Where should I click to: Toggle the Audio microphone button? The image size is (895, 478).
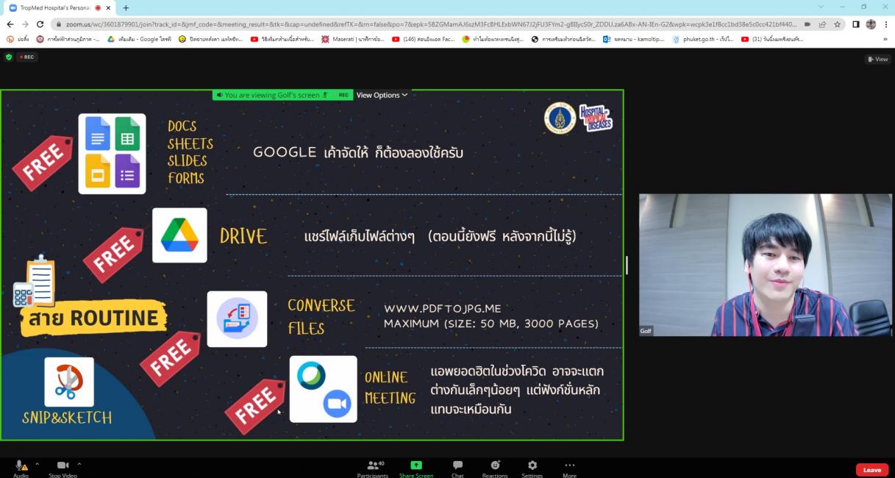21,467
